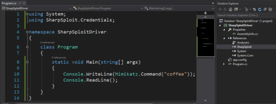The image size is (276, 104).
Task: Collapse the namespace block on line 4
Action: (x=27, y=32)
